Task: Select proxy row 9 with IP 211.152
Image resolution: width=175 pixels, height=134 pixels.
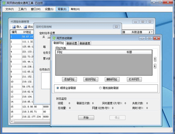Action: (22, 77)
